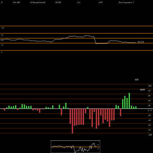This screenshot has height=153, width=153.
Task: Click the mini overview chart thumbnail
Action: pos(76,147)
